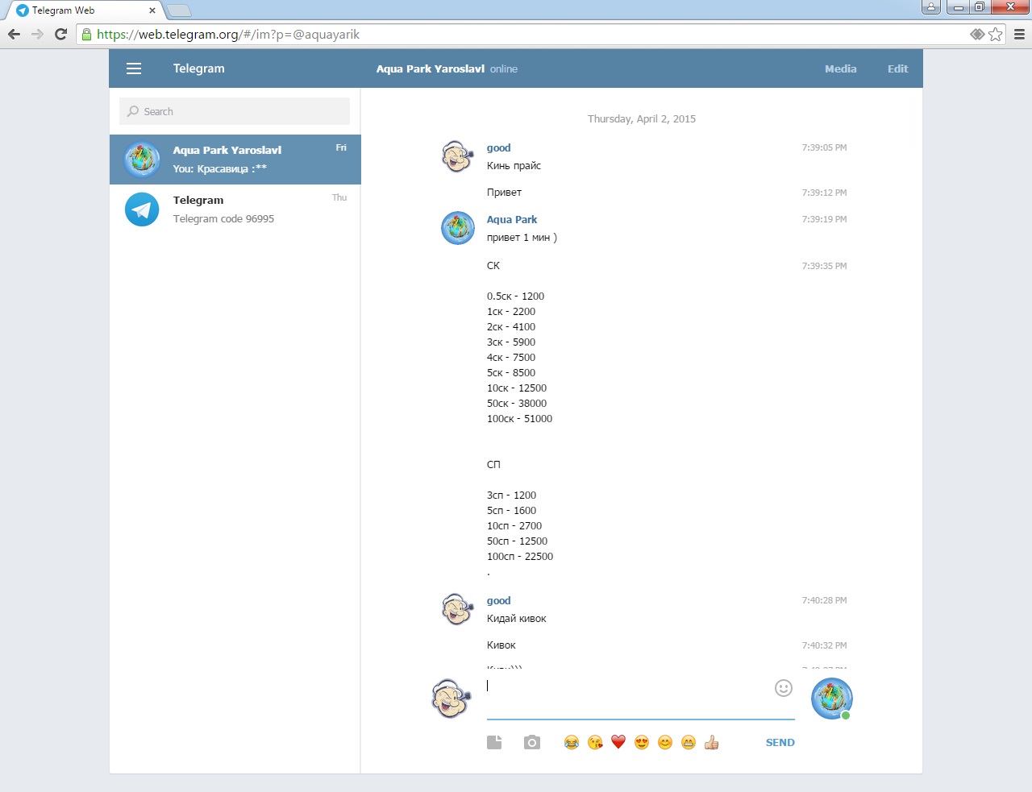Click the SEND button

(x=780, y=742)
